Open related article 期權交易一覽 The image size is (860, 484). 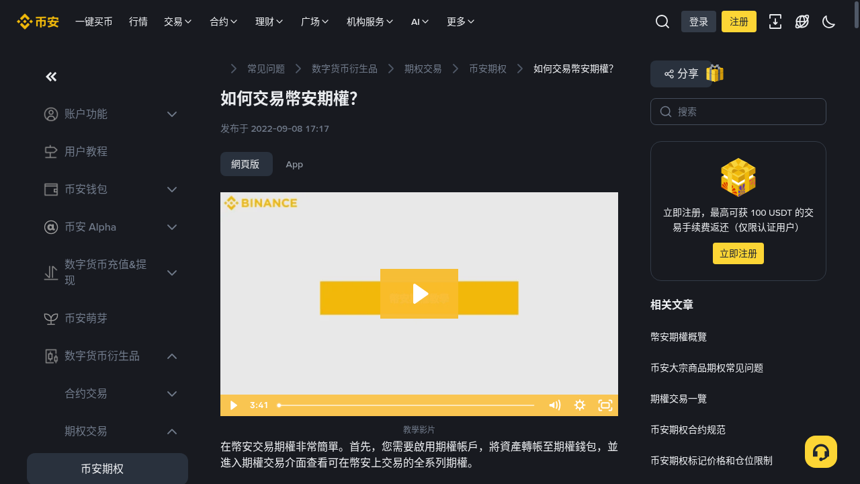pos(679,399)
